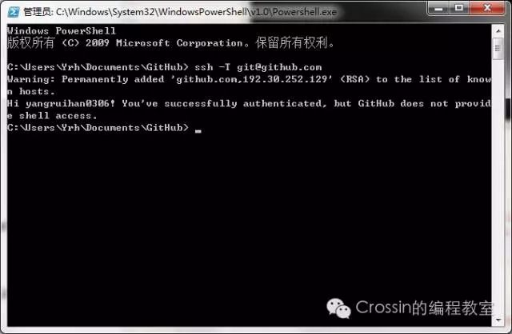The width and height of the screenshot is (512, 334).
Task: Click the Crossin的编程教室 watermark text
Action: (x=424, y=308)
